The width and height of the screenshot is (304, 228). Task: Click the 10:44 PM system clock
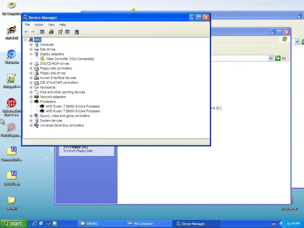click(x=293, y=224)
